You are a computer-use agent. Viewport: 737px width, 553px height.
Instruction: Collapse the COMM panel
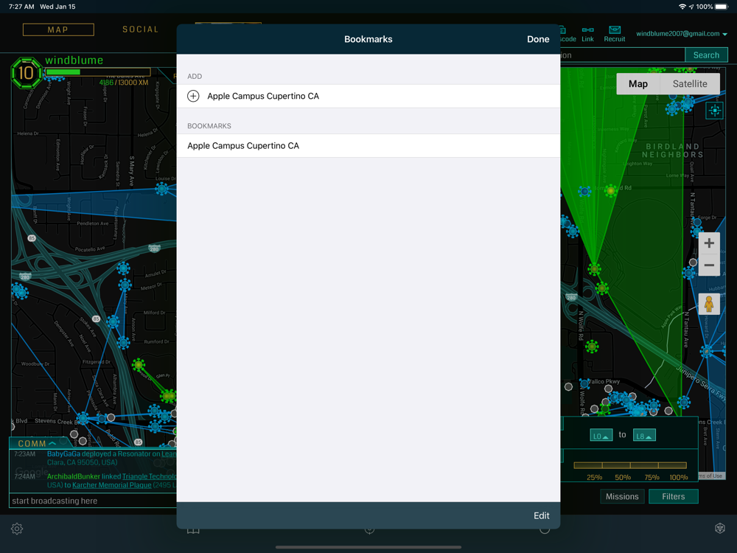click(x=37, y=443)
